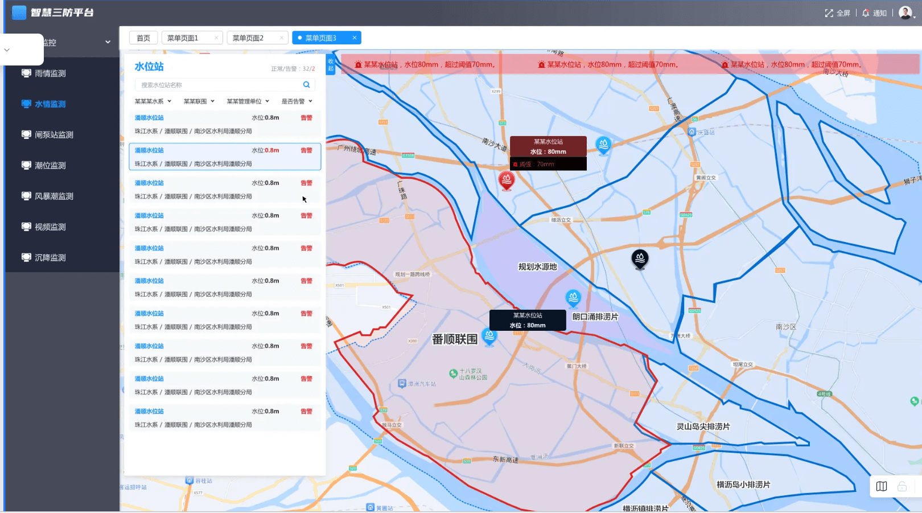The height and width of the screenshot is (513, 922).
Task: Select the highlighted 潘顺水位站 list entry
Action: (225, 157)
